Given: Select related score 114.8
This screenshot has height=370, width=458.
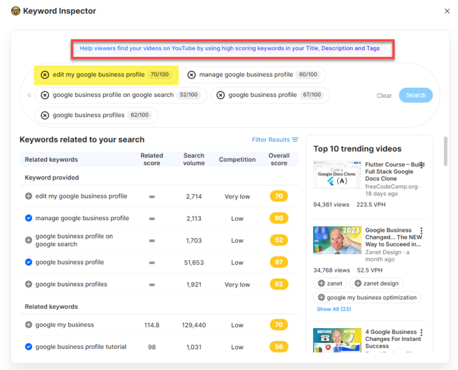Looking at the screenshot, I should click(152, 325).
